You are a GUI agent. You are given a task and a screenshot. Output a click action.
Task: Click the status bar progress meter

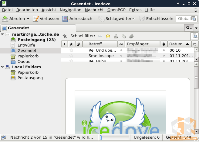coord(114,137)
